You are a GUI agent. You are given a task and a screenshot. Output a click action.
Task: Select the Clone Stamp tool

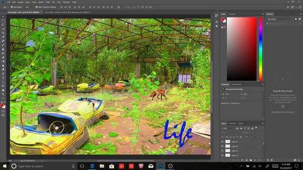coord(3,49)
